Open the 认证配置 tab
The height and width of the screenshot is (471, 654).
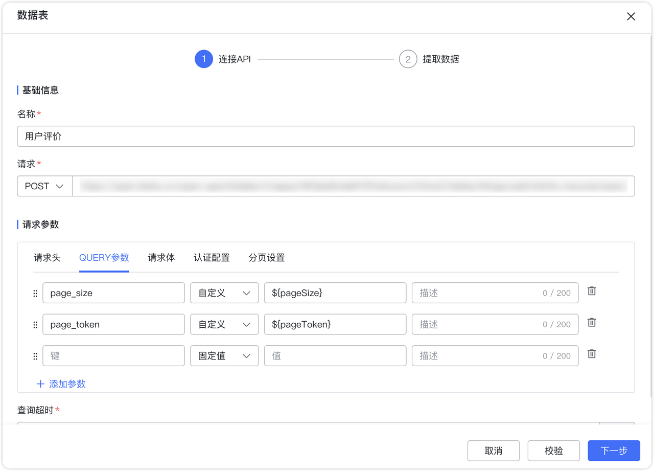click(x=212, y=258)
